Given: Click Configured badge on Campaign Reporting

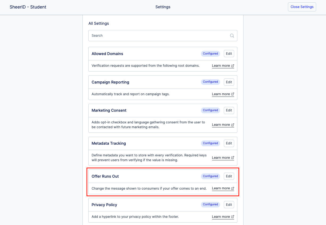Looking at the screenshot, I should point(210,82).
